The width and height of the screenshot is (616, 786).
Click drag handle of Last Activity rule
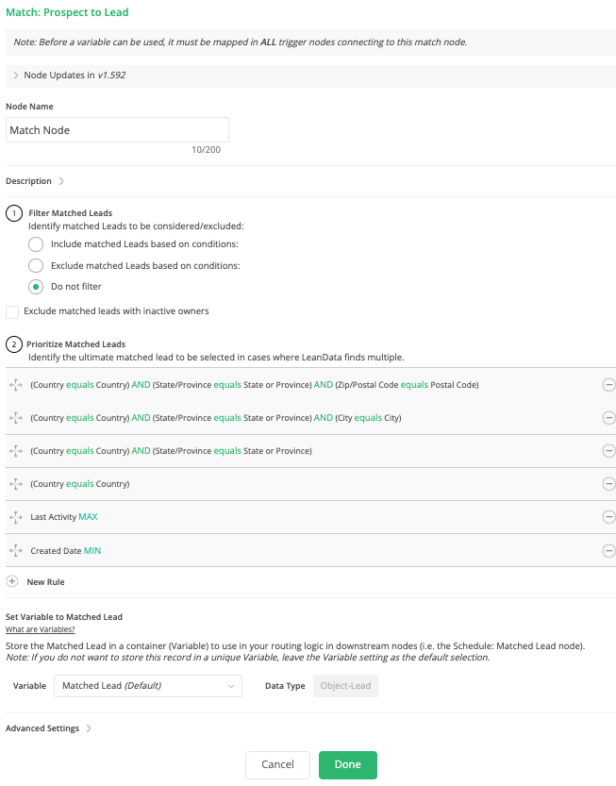click(x=14, y=517)
